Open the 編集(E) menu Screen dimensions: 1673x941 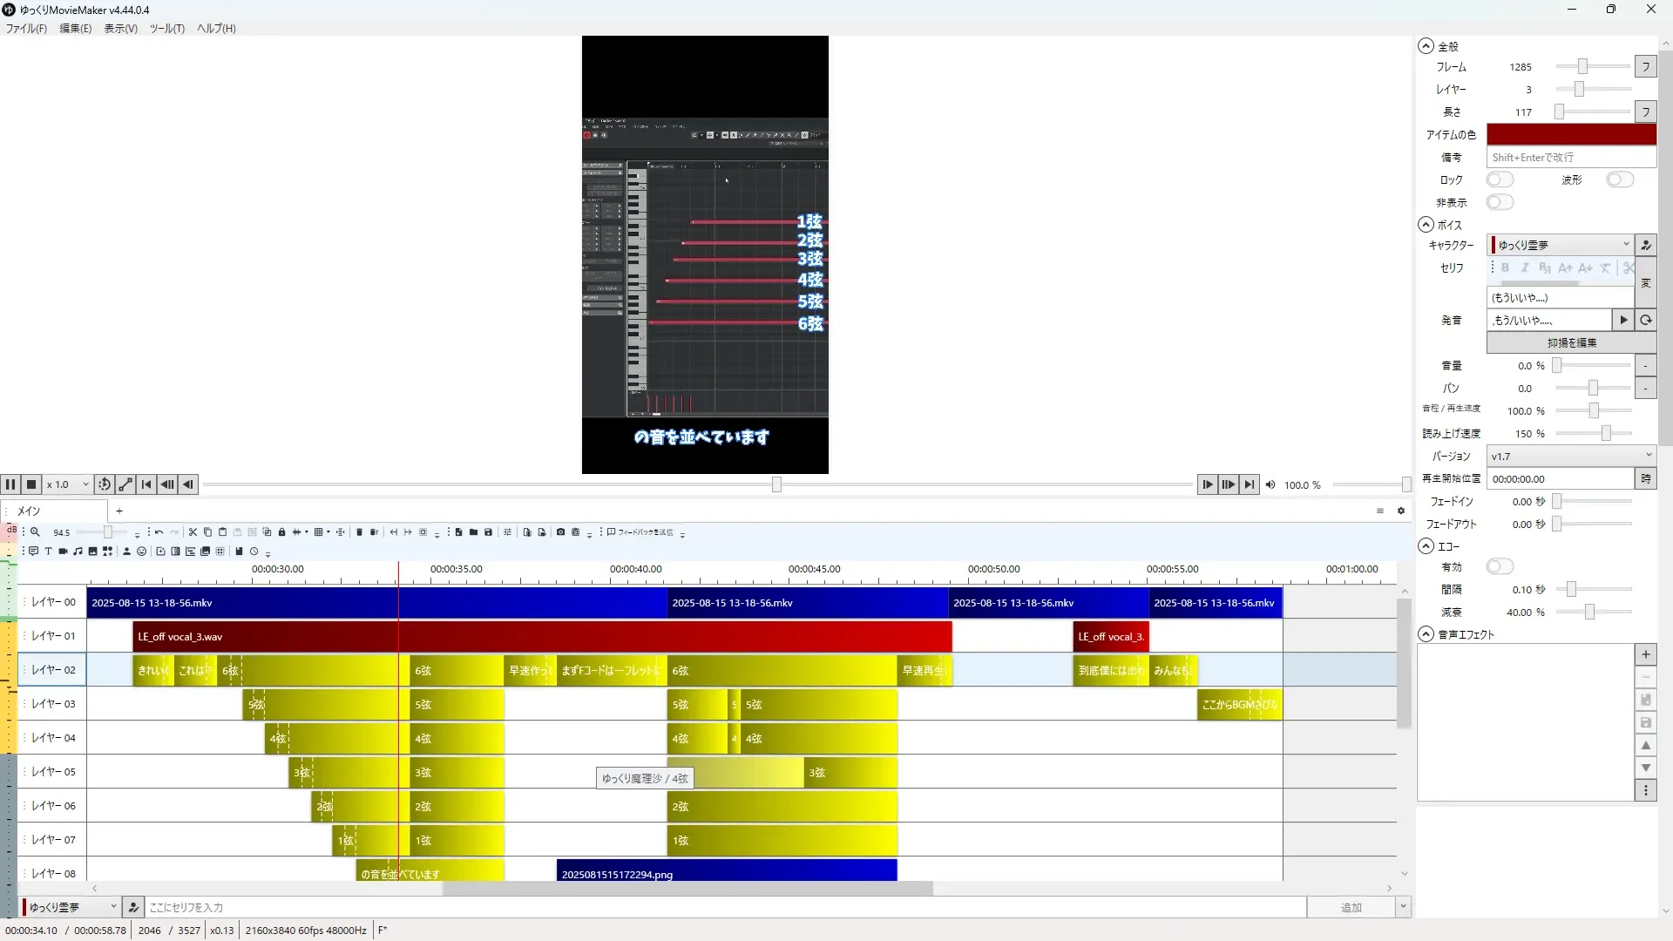click(75, 29)
